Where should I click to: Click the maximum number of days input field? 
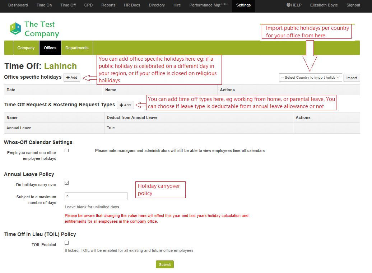(x=96, y=196)
